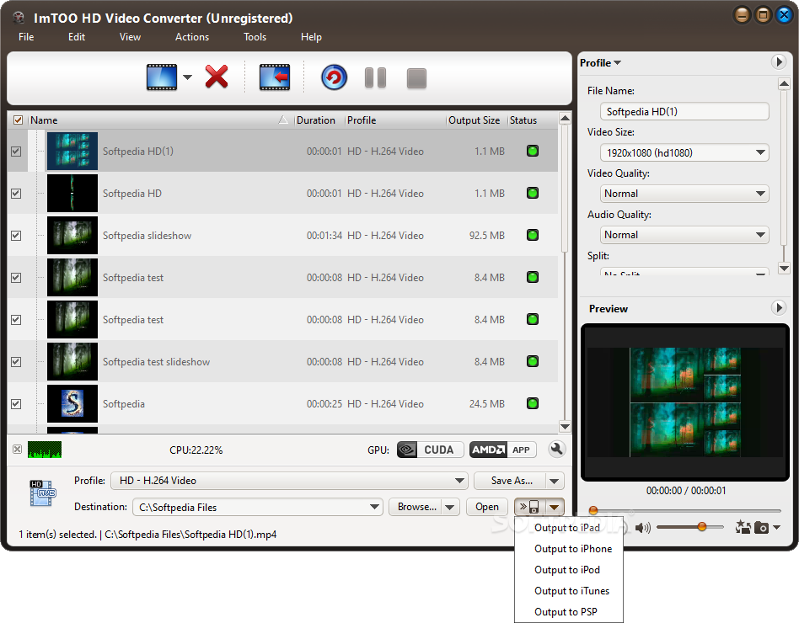Click the Add Output Profile icon
Screen dimensions: 799x623
tap(275, 77)
